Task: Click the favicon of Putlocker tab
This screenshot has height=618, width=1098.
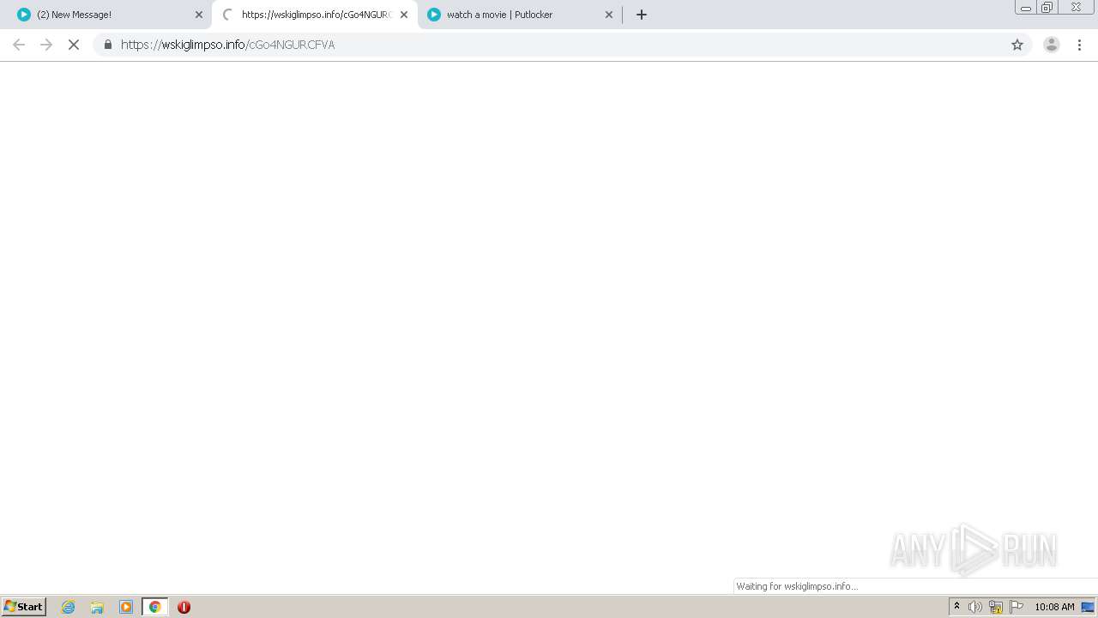Action: (434, 15)
